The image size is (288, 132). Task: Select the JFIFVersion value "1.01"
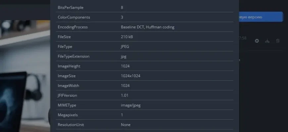tap(125, 95)
